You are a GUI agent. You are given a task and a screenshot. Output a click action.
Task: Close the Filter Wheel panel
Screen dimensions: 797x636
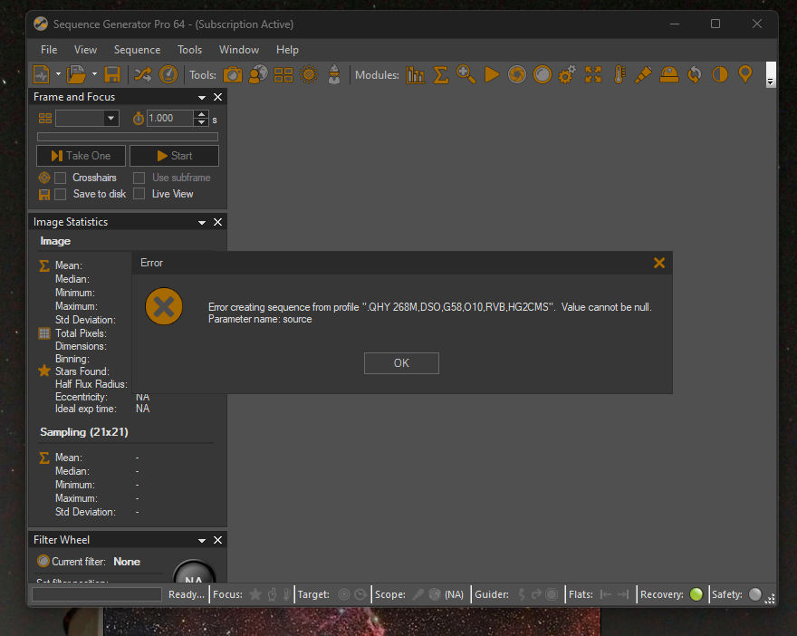pos(217,540)
